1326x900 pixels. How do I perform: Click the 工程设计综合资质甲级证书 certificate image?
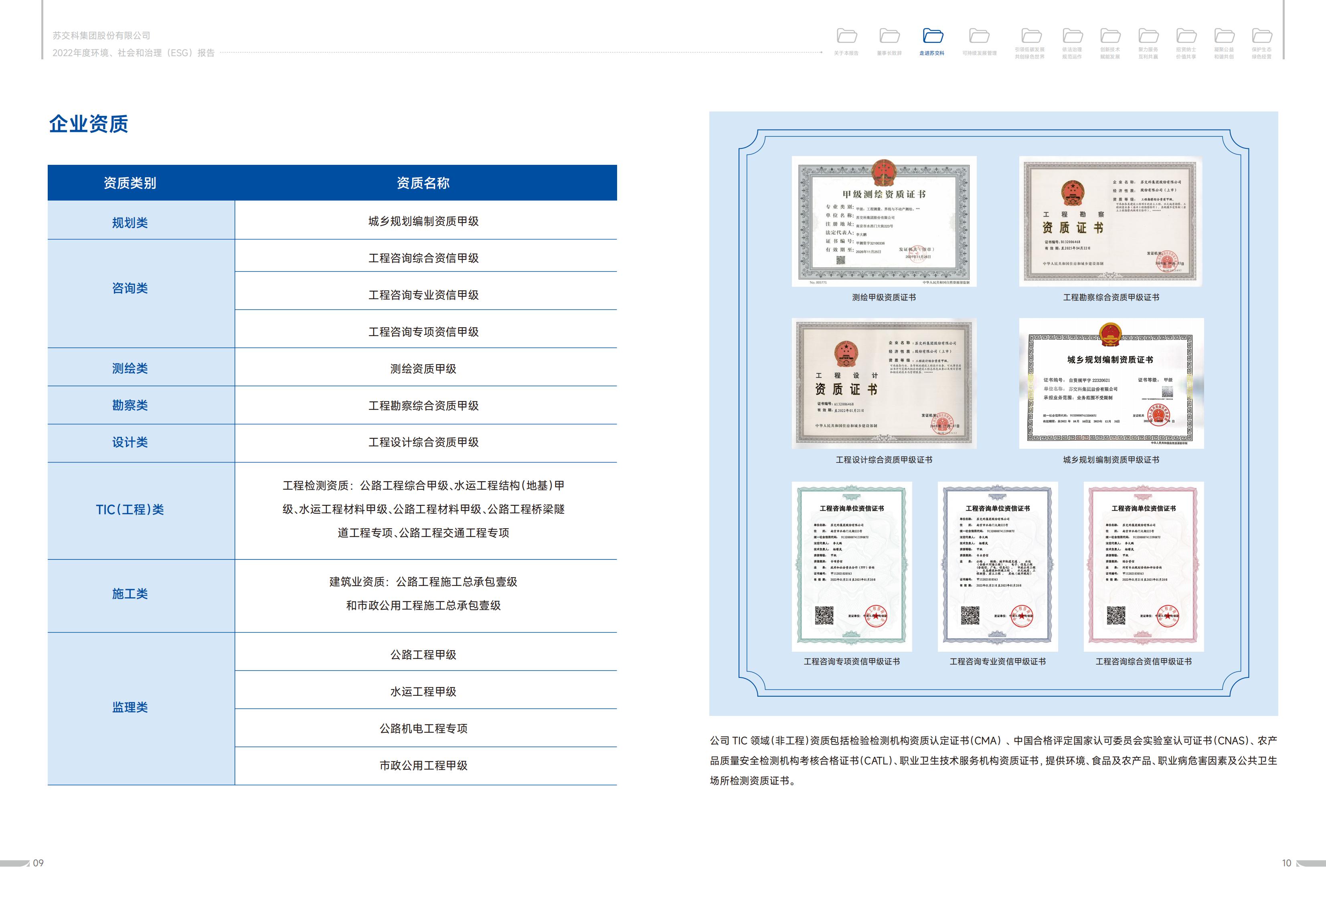click(884, 383)
